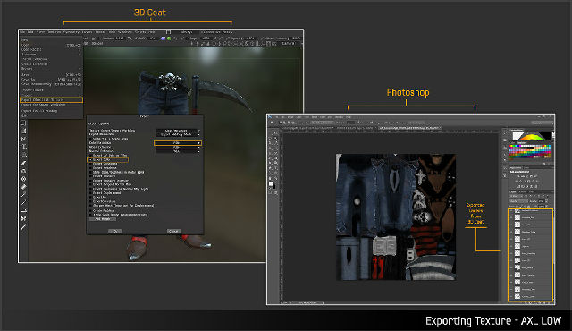Select the bottom layer thumbnail in Layers panel
Image resolution: width=572 pixels, height=331 pixels.
point(517,296)
